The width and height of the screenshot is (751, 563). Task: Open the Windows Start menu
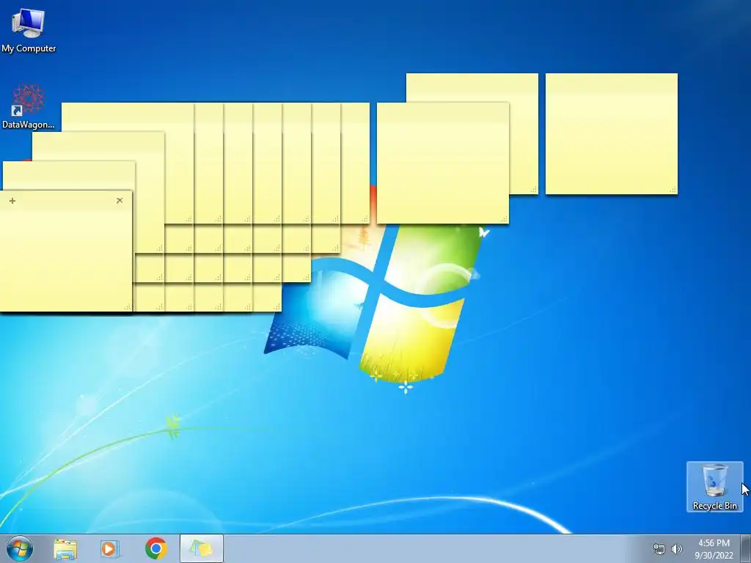point(20,548)
